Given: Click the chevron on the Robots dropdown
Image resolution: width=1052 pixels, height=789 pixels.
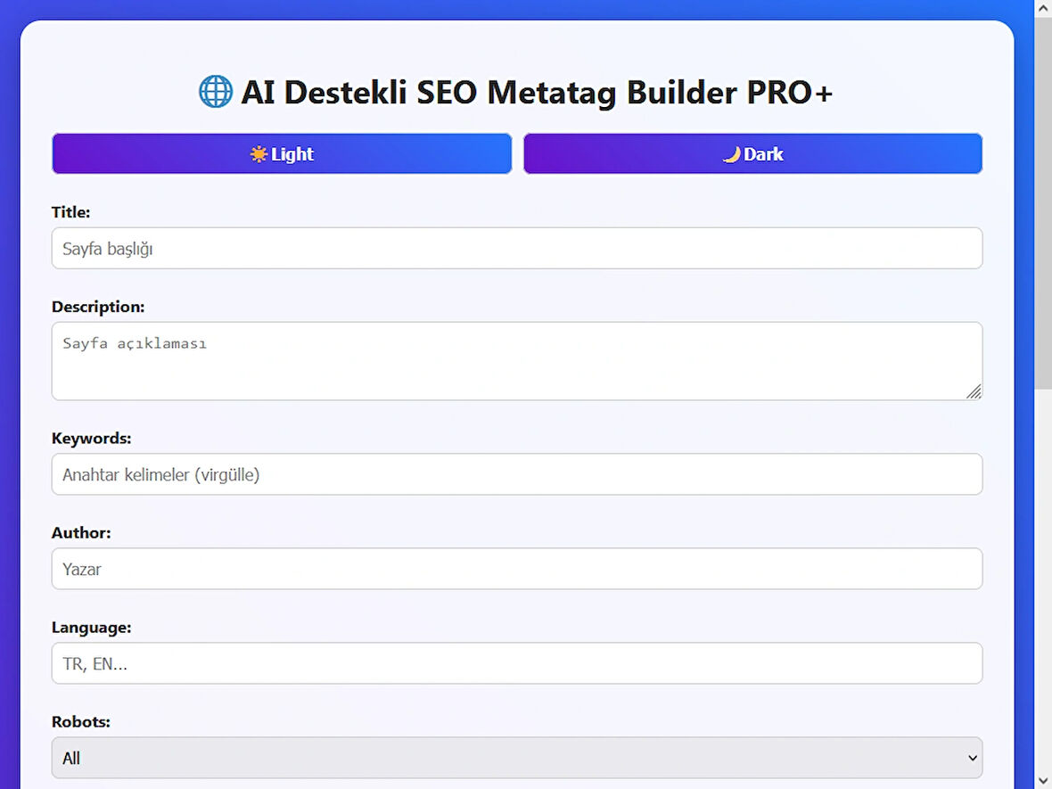Looking at the screenshot, I should tap(971, 757).
